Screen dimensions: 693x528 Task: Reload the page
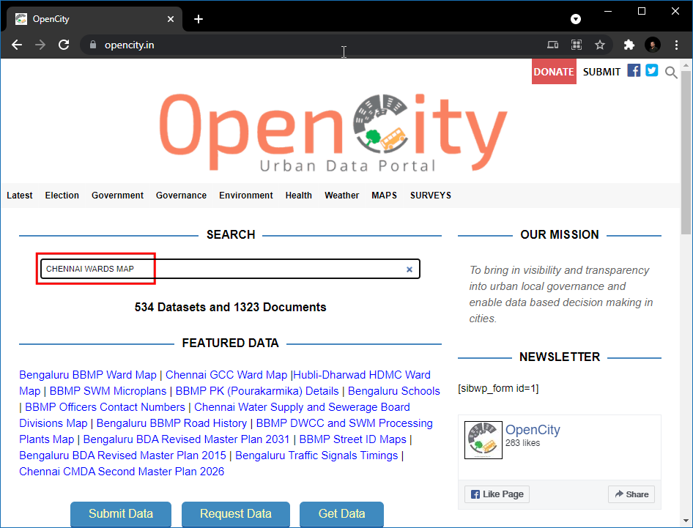[64, 45]
